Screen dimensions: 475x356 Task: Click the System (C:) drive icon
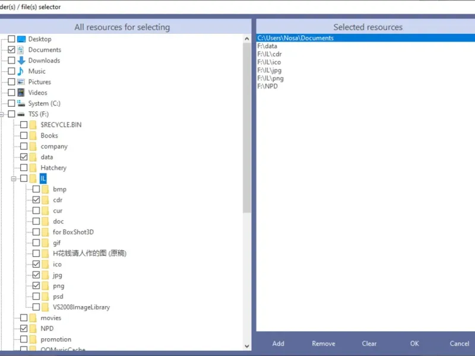click(21, 103)
